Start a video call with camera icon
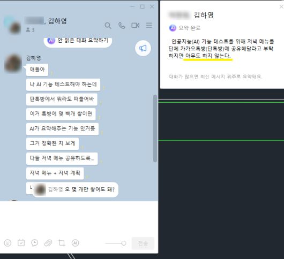 [x=135, y=25]
